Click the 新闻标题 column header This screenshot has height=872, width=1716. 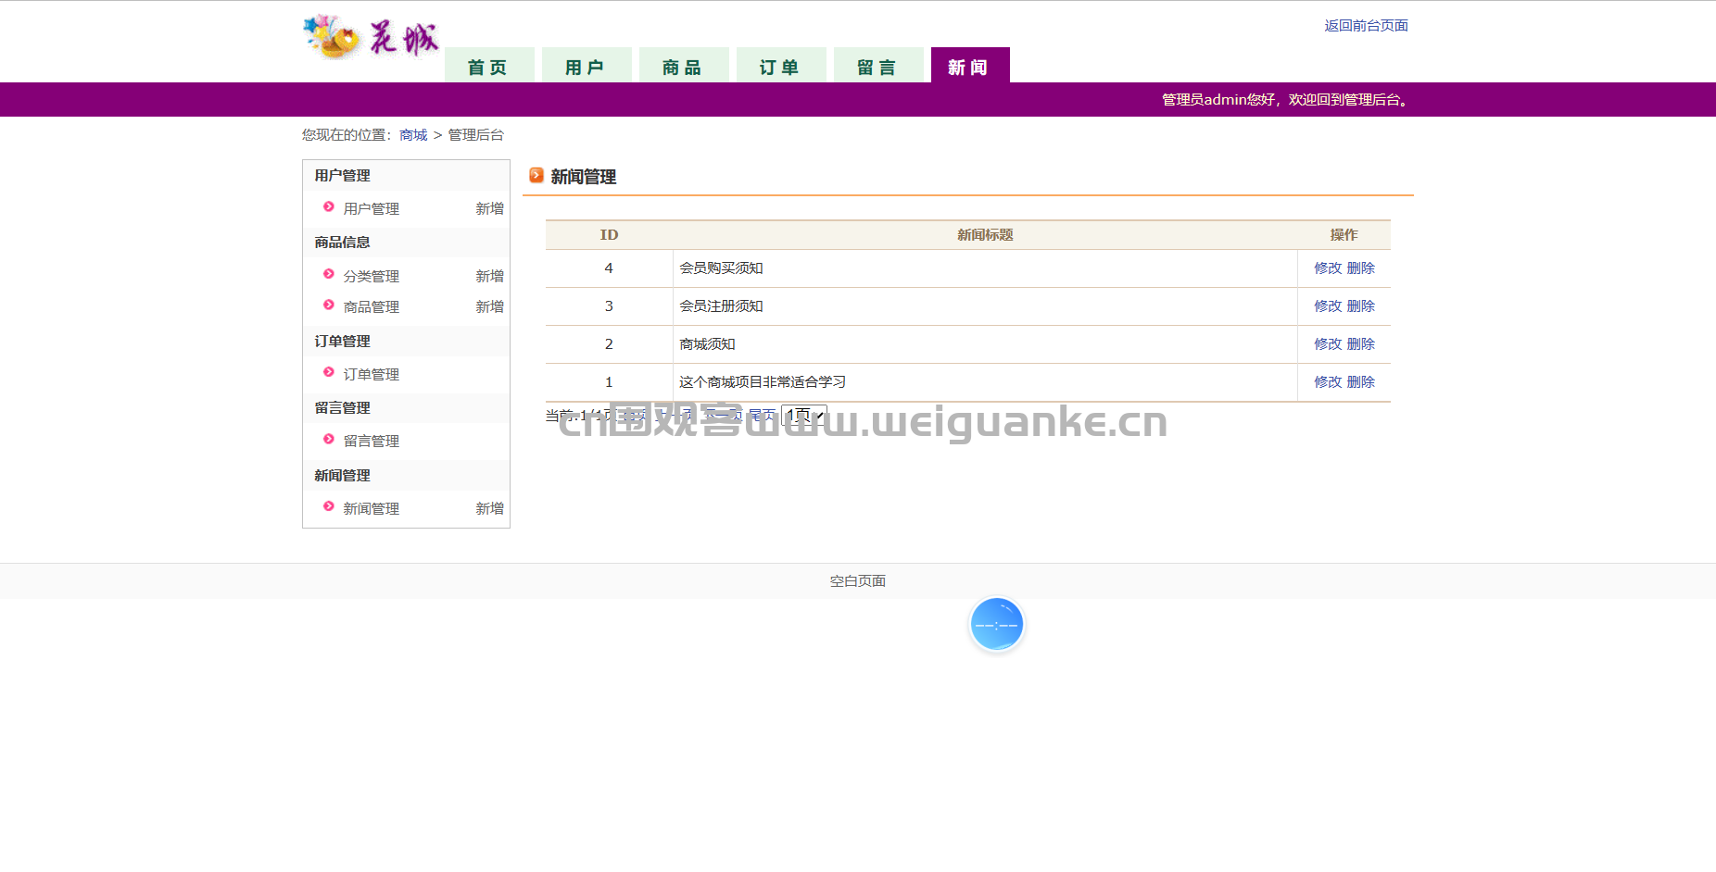pos(985,235)
